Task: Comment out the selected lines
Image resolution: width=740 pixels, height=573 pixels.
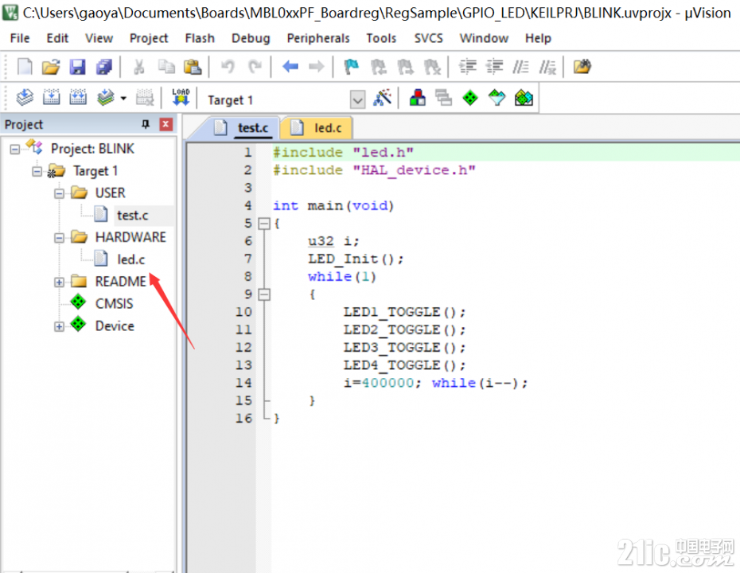Action: (520, 67)
